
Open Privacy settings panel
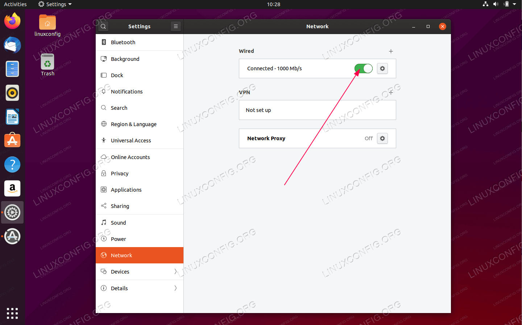tap(140, 173)
